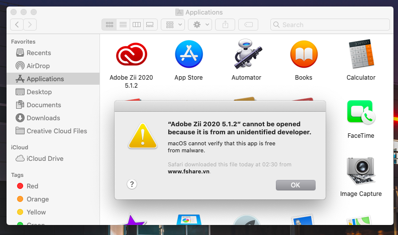This screenshot has width=398, height=235.
Task: Click the www.fshare.vn source text
Action: 188,171
